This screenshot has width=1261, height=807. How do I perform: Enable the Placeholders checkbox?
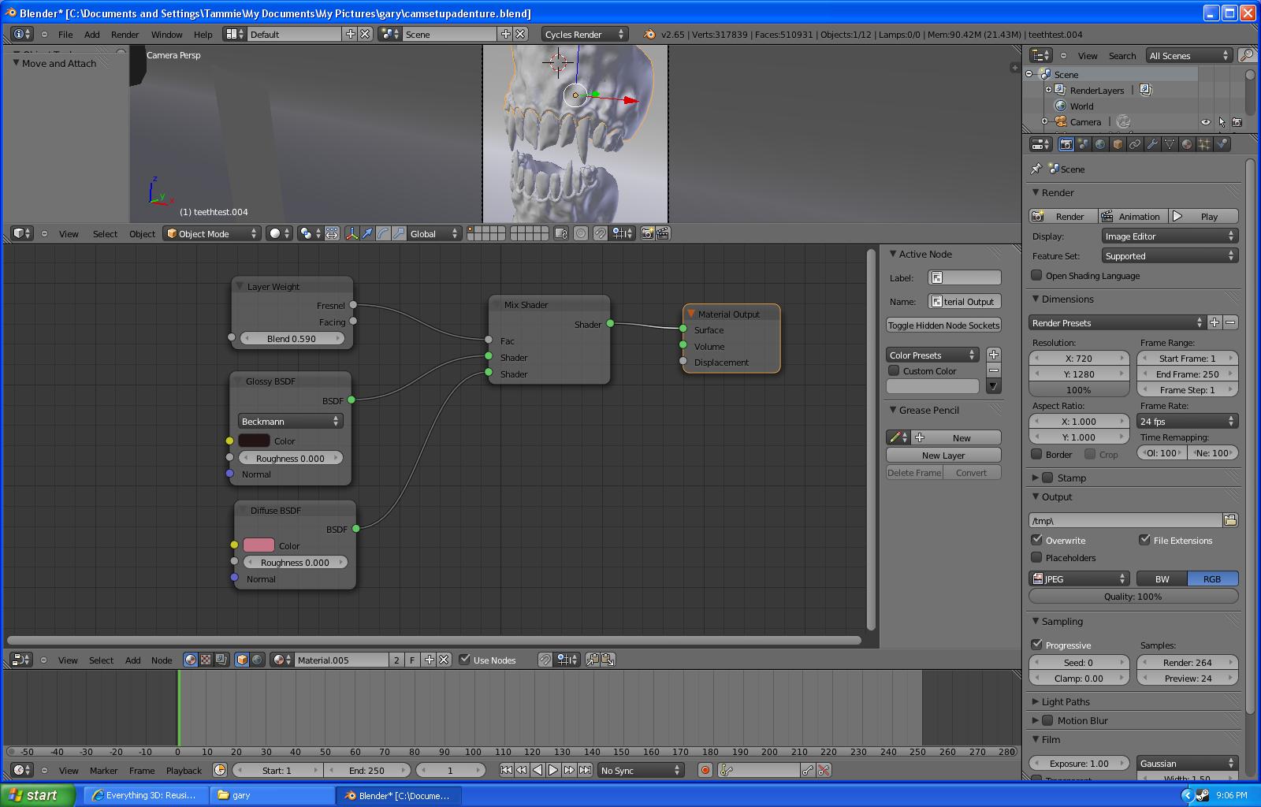pos(1036,557)
